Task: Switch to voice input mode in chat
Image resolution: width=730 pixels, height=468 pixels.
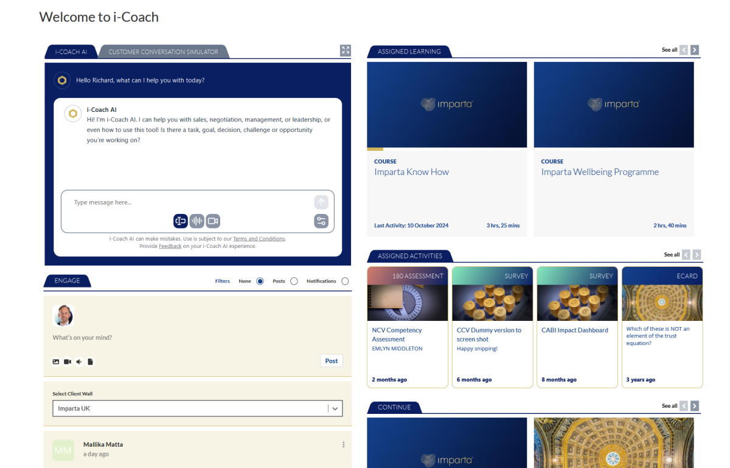Action: (196, 221)
